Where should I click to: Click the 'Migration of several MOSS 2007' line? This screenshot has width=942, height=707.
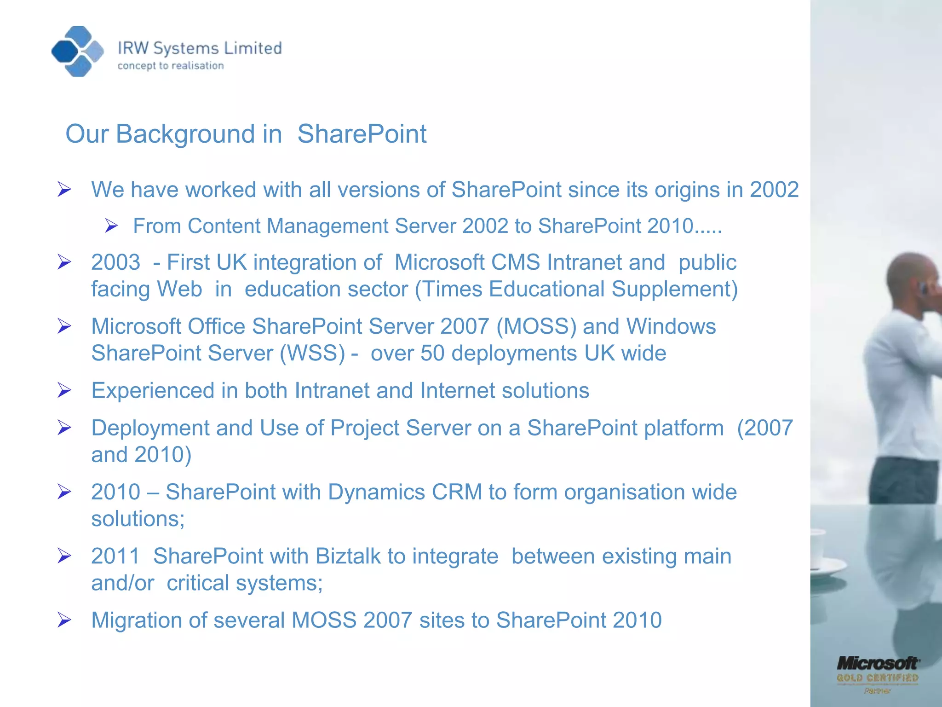point(376,620)
